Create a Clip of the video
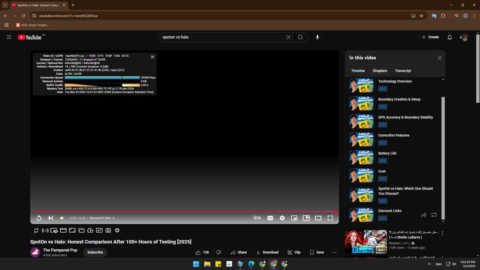 [294, 252]
